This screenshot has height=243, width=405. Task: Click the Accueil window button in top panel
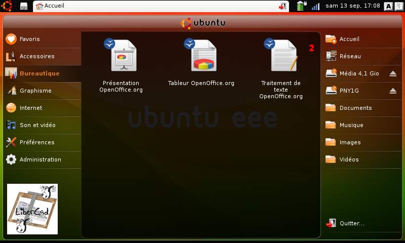161,6
